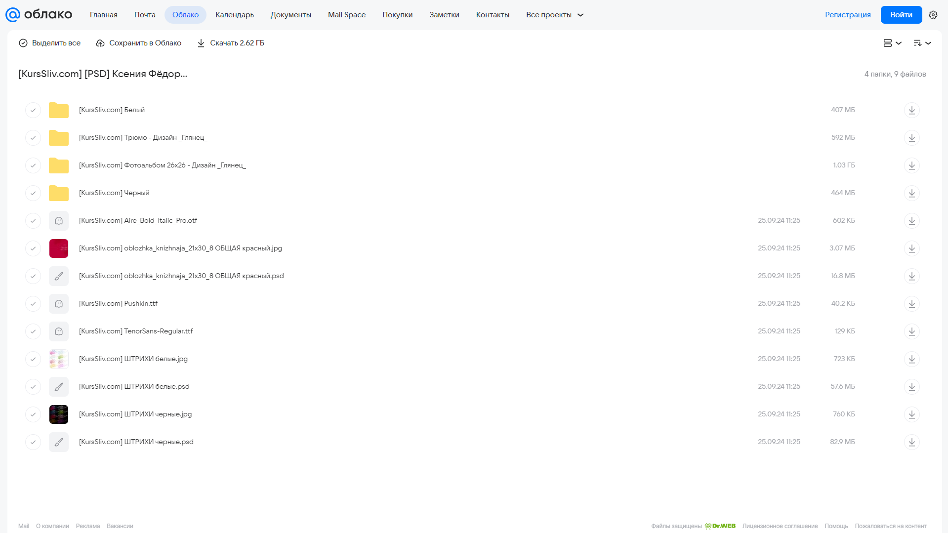Select the Трюмо folder checkbox
This screenshot has width=948, height=533.
click(33, 138)
